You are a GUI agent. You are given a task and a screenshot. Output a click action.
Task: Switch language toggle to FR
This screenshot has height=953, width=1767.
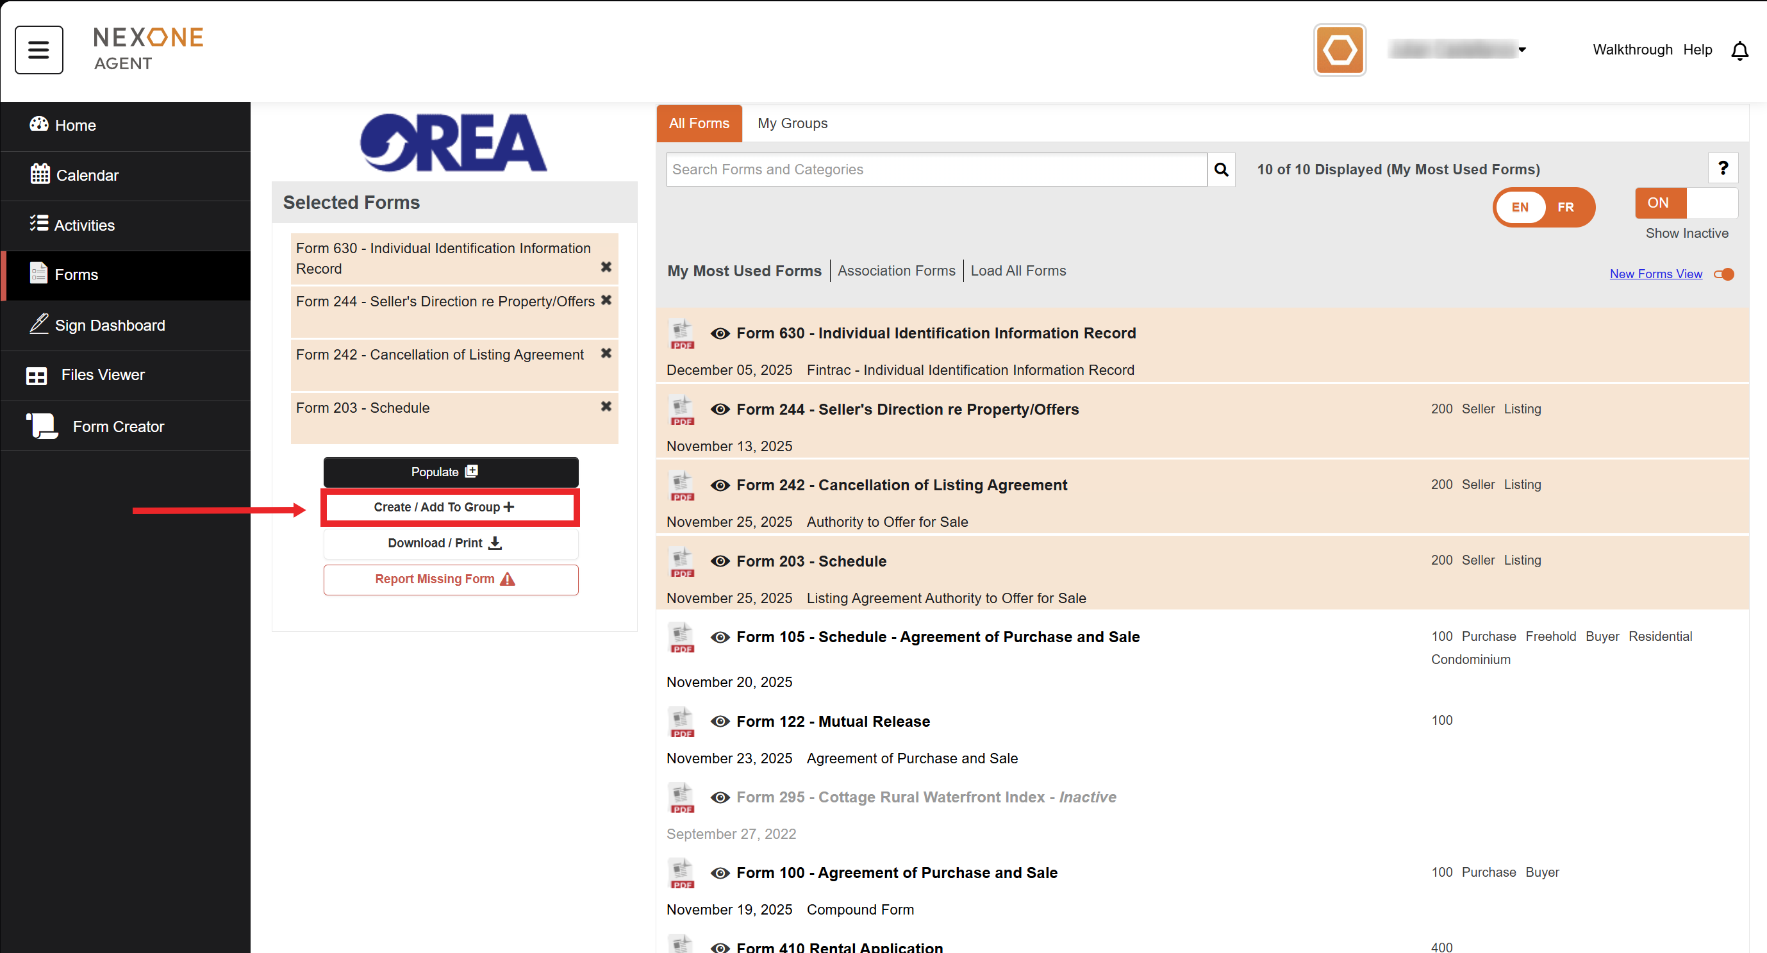(x=1564, y=207)
